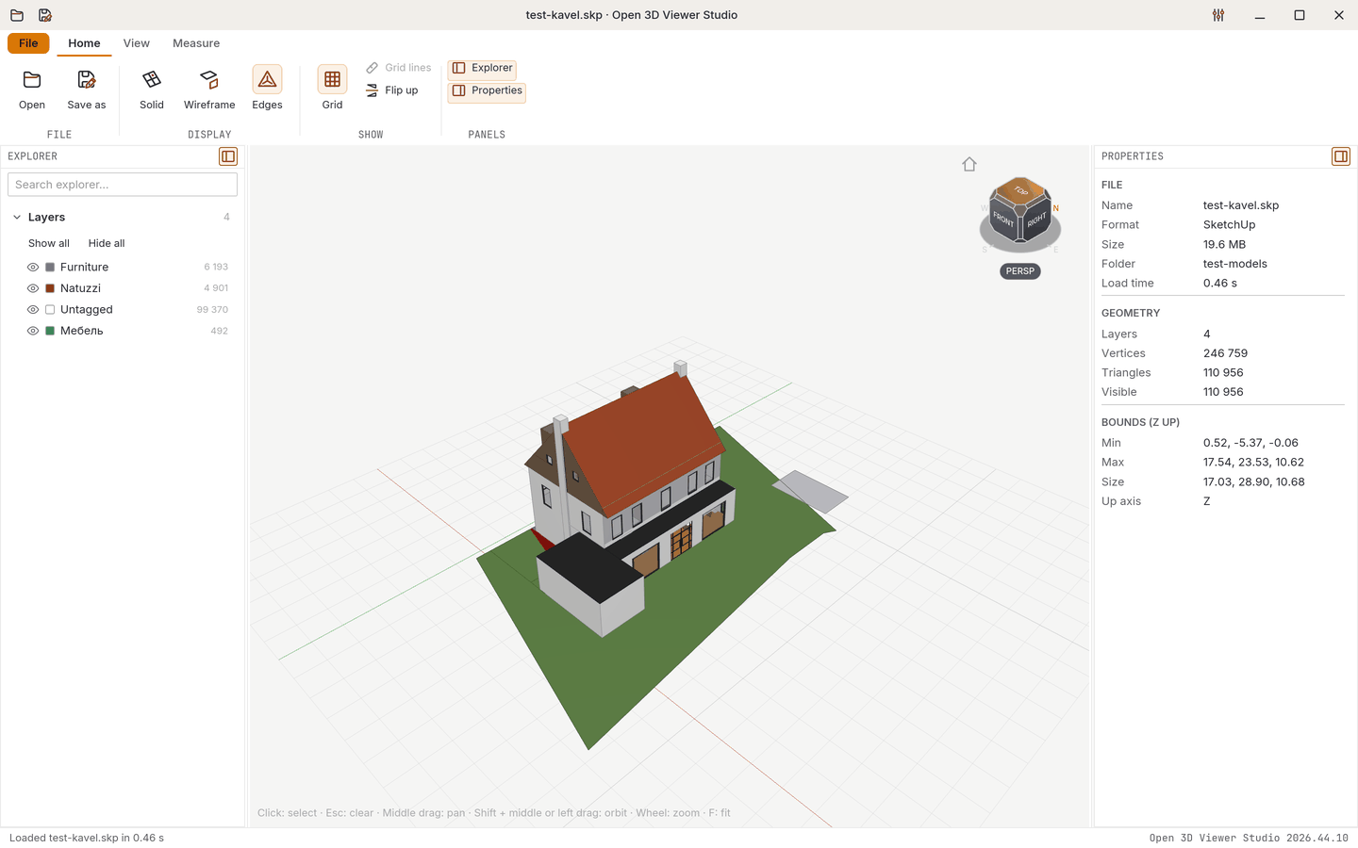Image resolution: width=1358 pixels, height=848 pixels.
Task: Click Show all layers link
Action: [x=49, y=243]
